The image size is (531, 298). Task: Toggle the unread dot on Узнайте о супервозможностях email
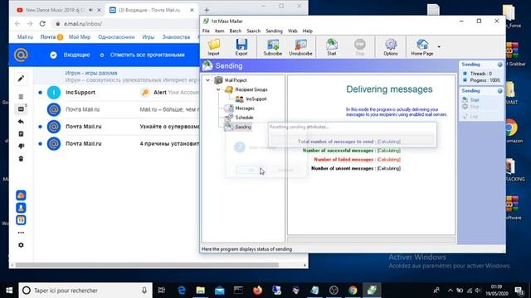point(41,127)
